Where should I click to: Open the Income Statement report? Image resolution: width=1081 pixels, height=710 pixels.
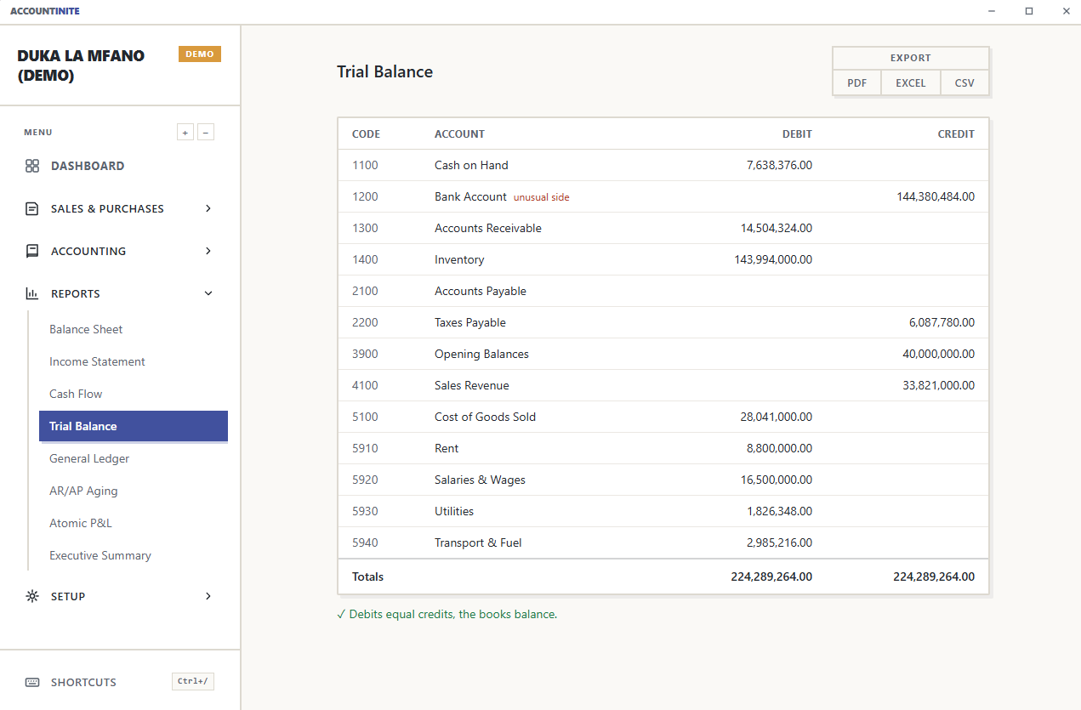coord(97,361)
